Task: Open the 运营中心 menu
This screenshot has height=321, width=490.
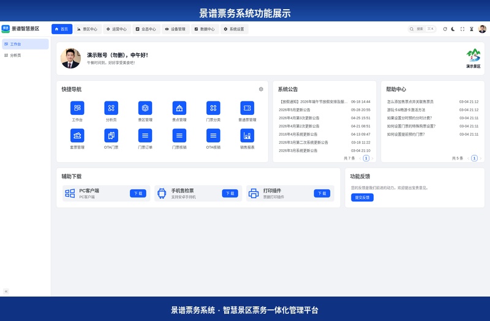Action: pyautogui.click(x=117, y=29)
